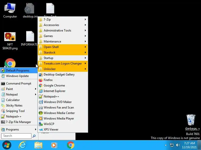Open Windows Media Player from the taskbar

(x=54, y=145)
